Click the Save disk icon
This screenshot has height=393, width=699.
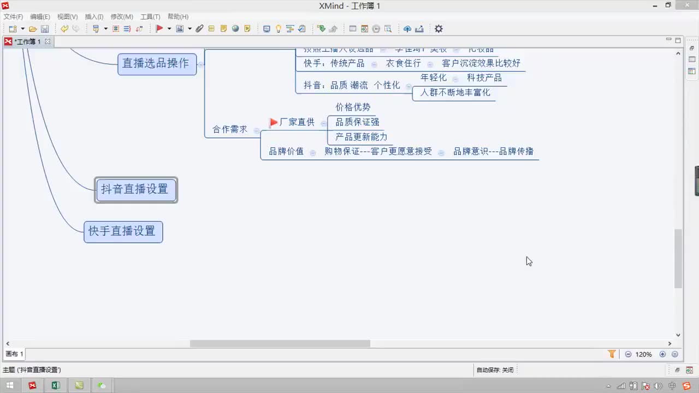tap(45, 29)
